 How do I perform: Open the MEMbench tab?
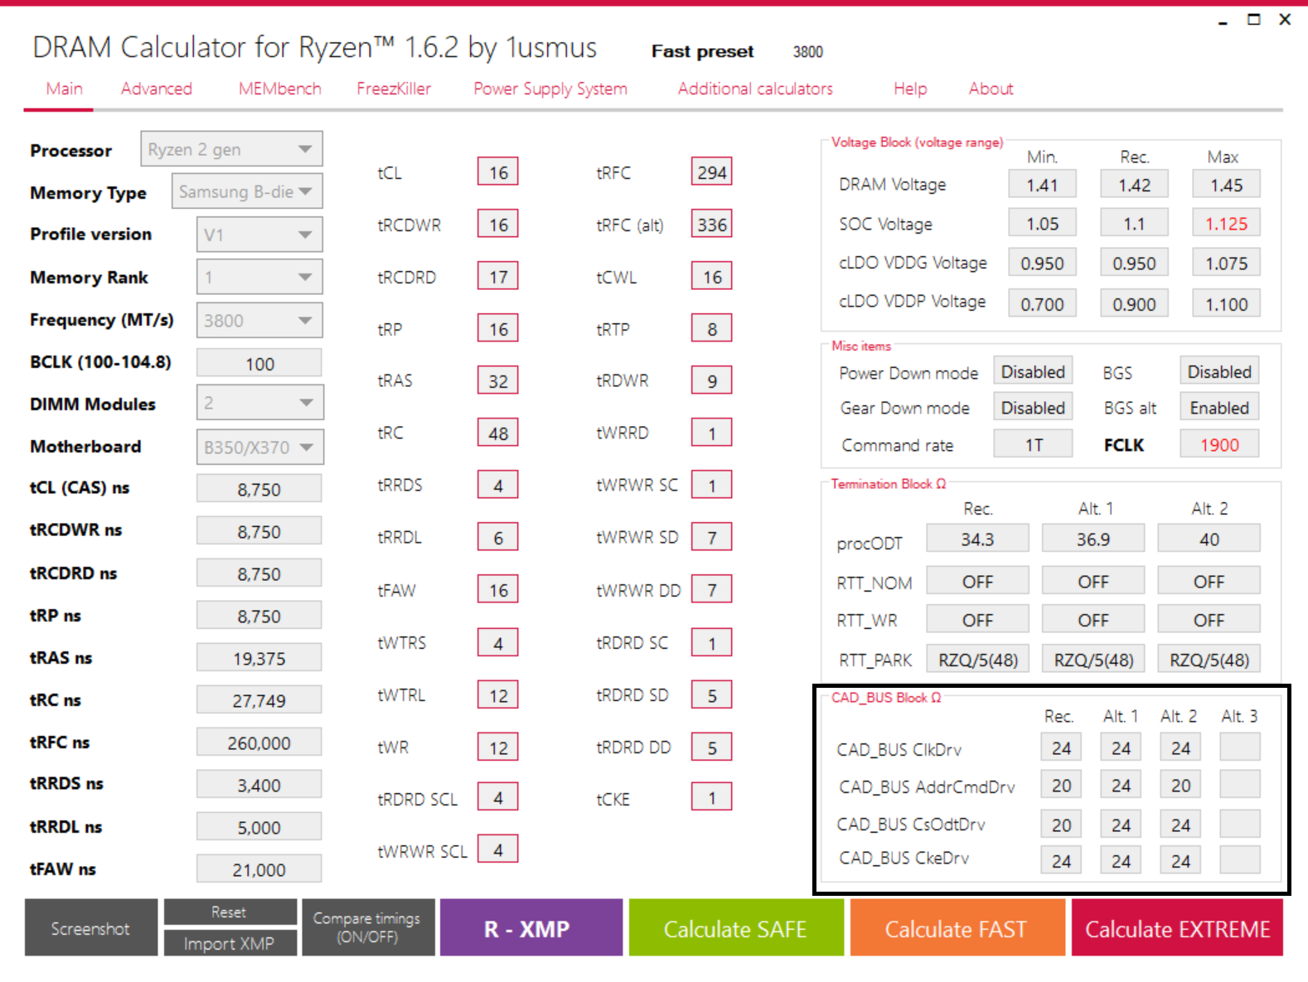(279, 89)
